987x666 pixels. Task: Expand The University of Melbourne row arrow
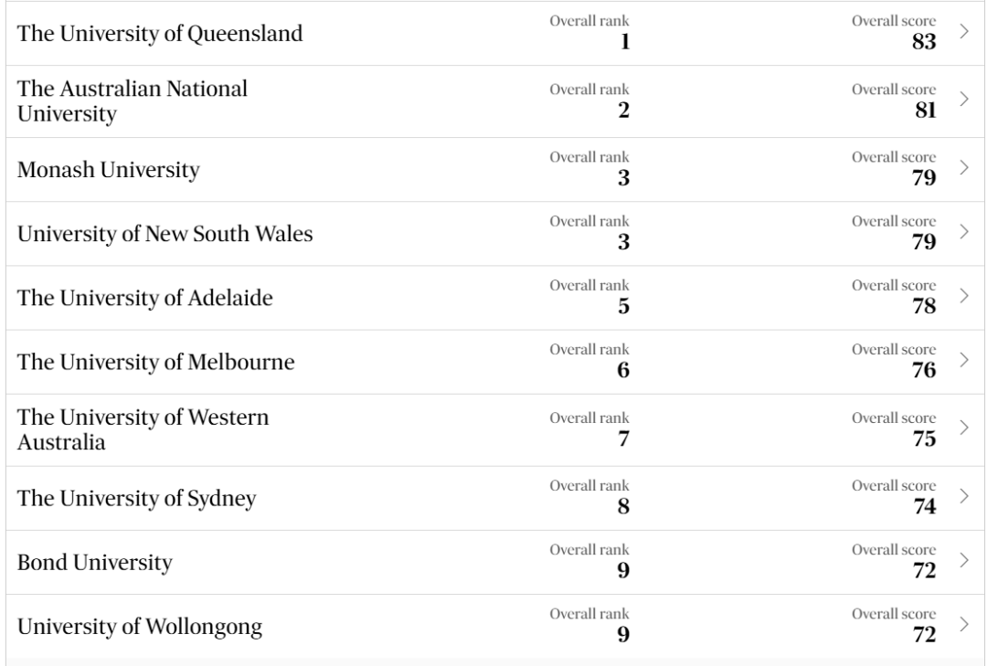(963, 360)
